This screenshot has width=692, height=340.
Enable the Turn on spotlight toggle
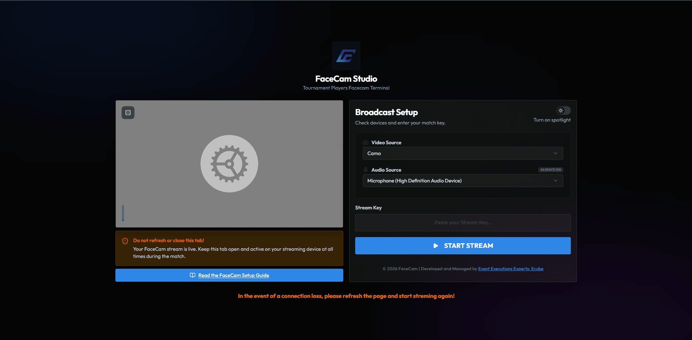[x=563, y=110]
